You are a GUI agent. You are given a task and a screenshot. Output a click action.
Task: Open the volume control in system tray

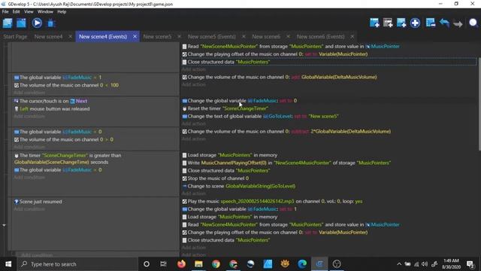(425, 264)
